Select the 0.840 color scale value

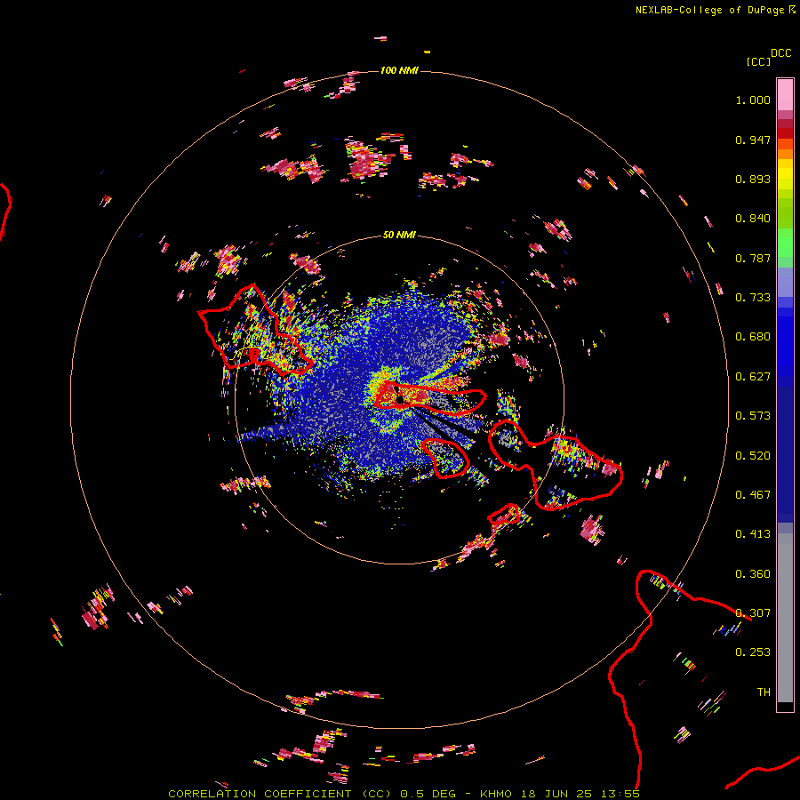pyautogui.click(x=753, y=219)
